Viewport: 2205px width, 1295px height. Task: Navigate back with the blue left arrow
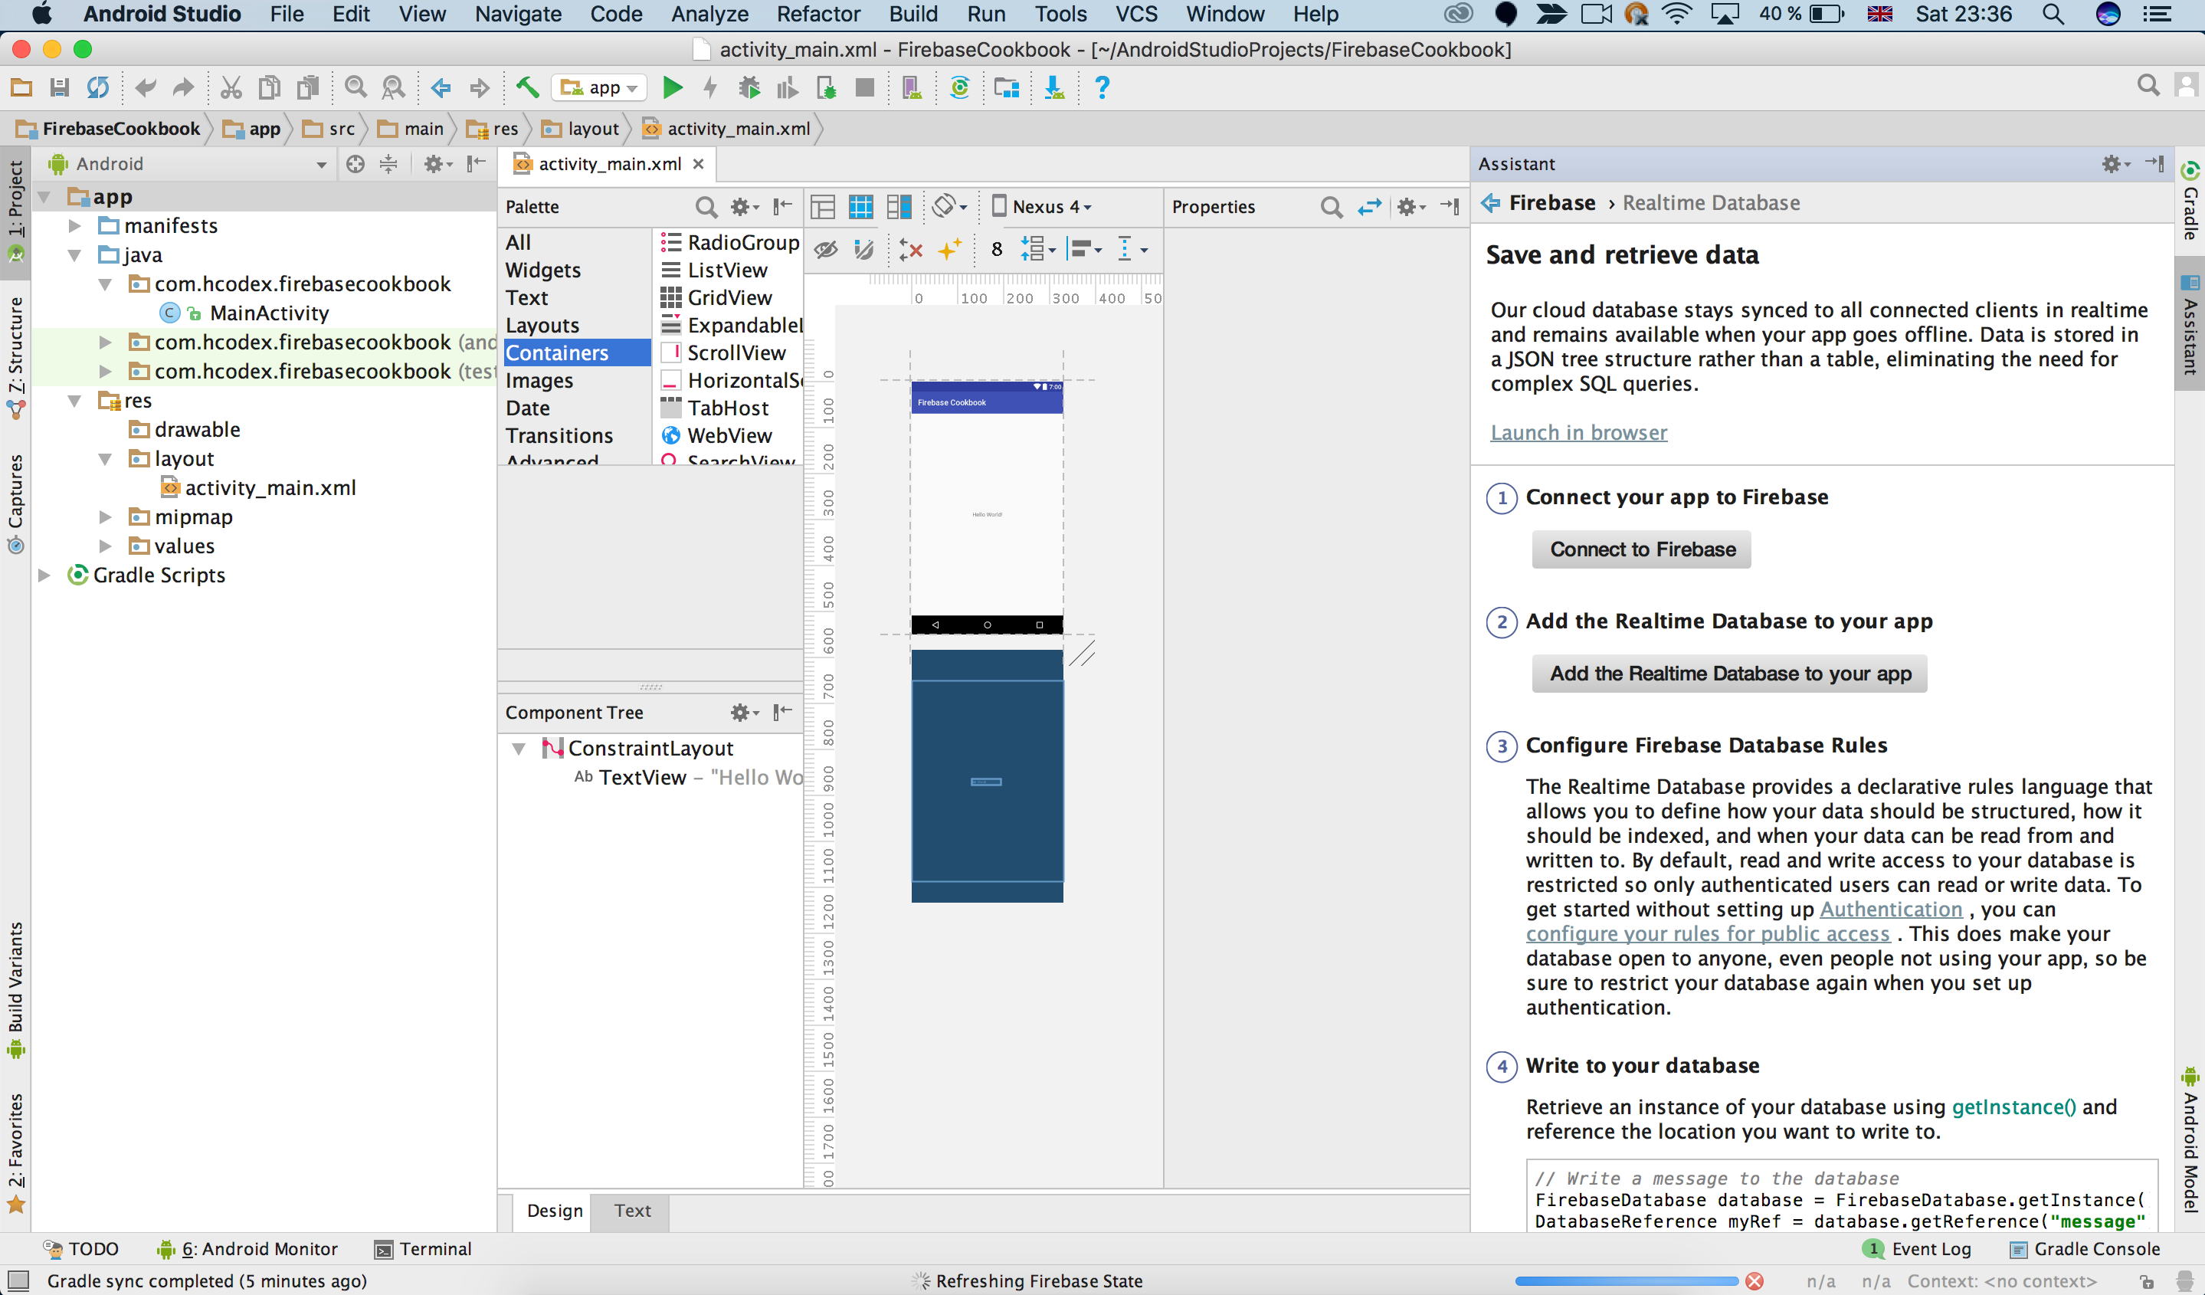441,87
